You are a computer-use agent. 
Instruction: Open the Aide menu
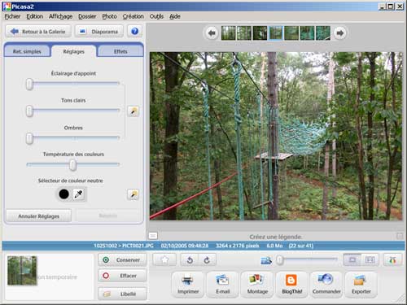click(x=175, y=16)
